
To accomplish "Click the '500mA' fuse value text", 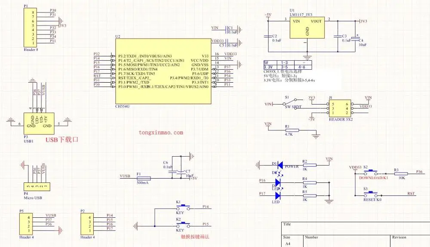I will coord(143,182).
